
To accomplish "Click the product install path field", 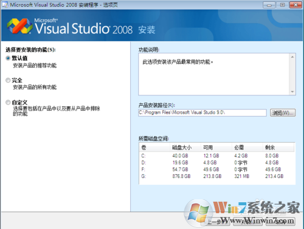I will (202, 113).
